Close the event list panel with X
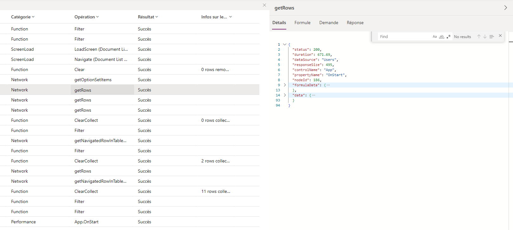Image resolution: width=513 pixels, height=230 pixels. click(x=264, y=5)
